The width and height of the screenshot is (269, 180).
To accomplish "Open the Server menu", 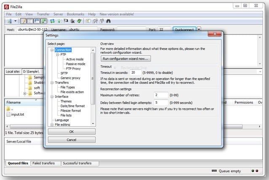I will pos(58,14).
